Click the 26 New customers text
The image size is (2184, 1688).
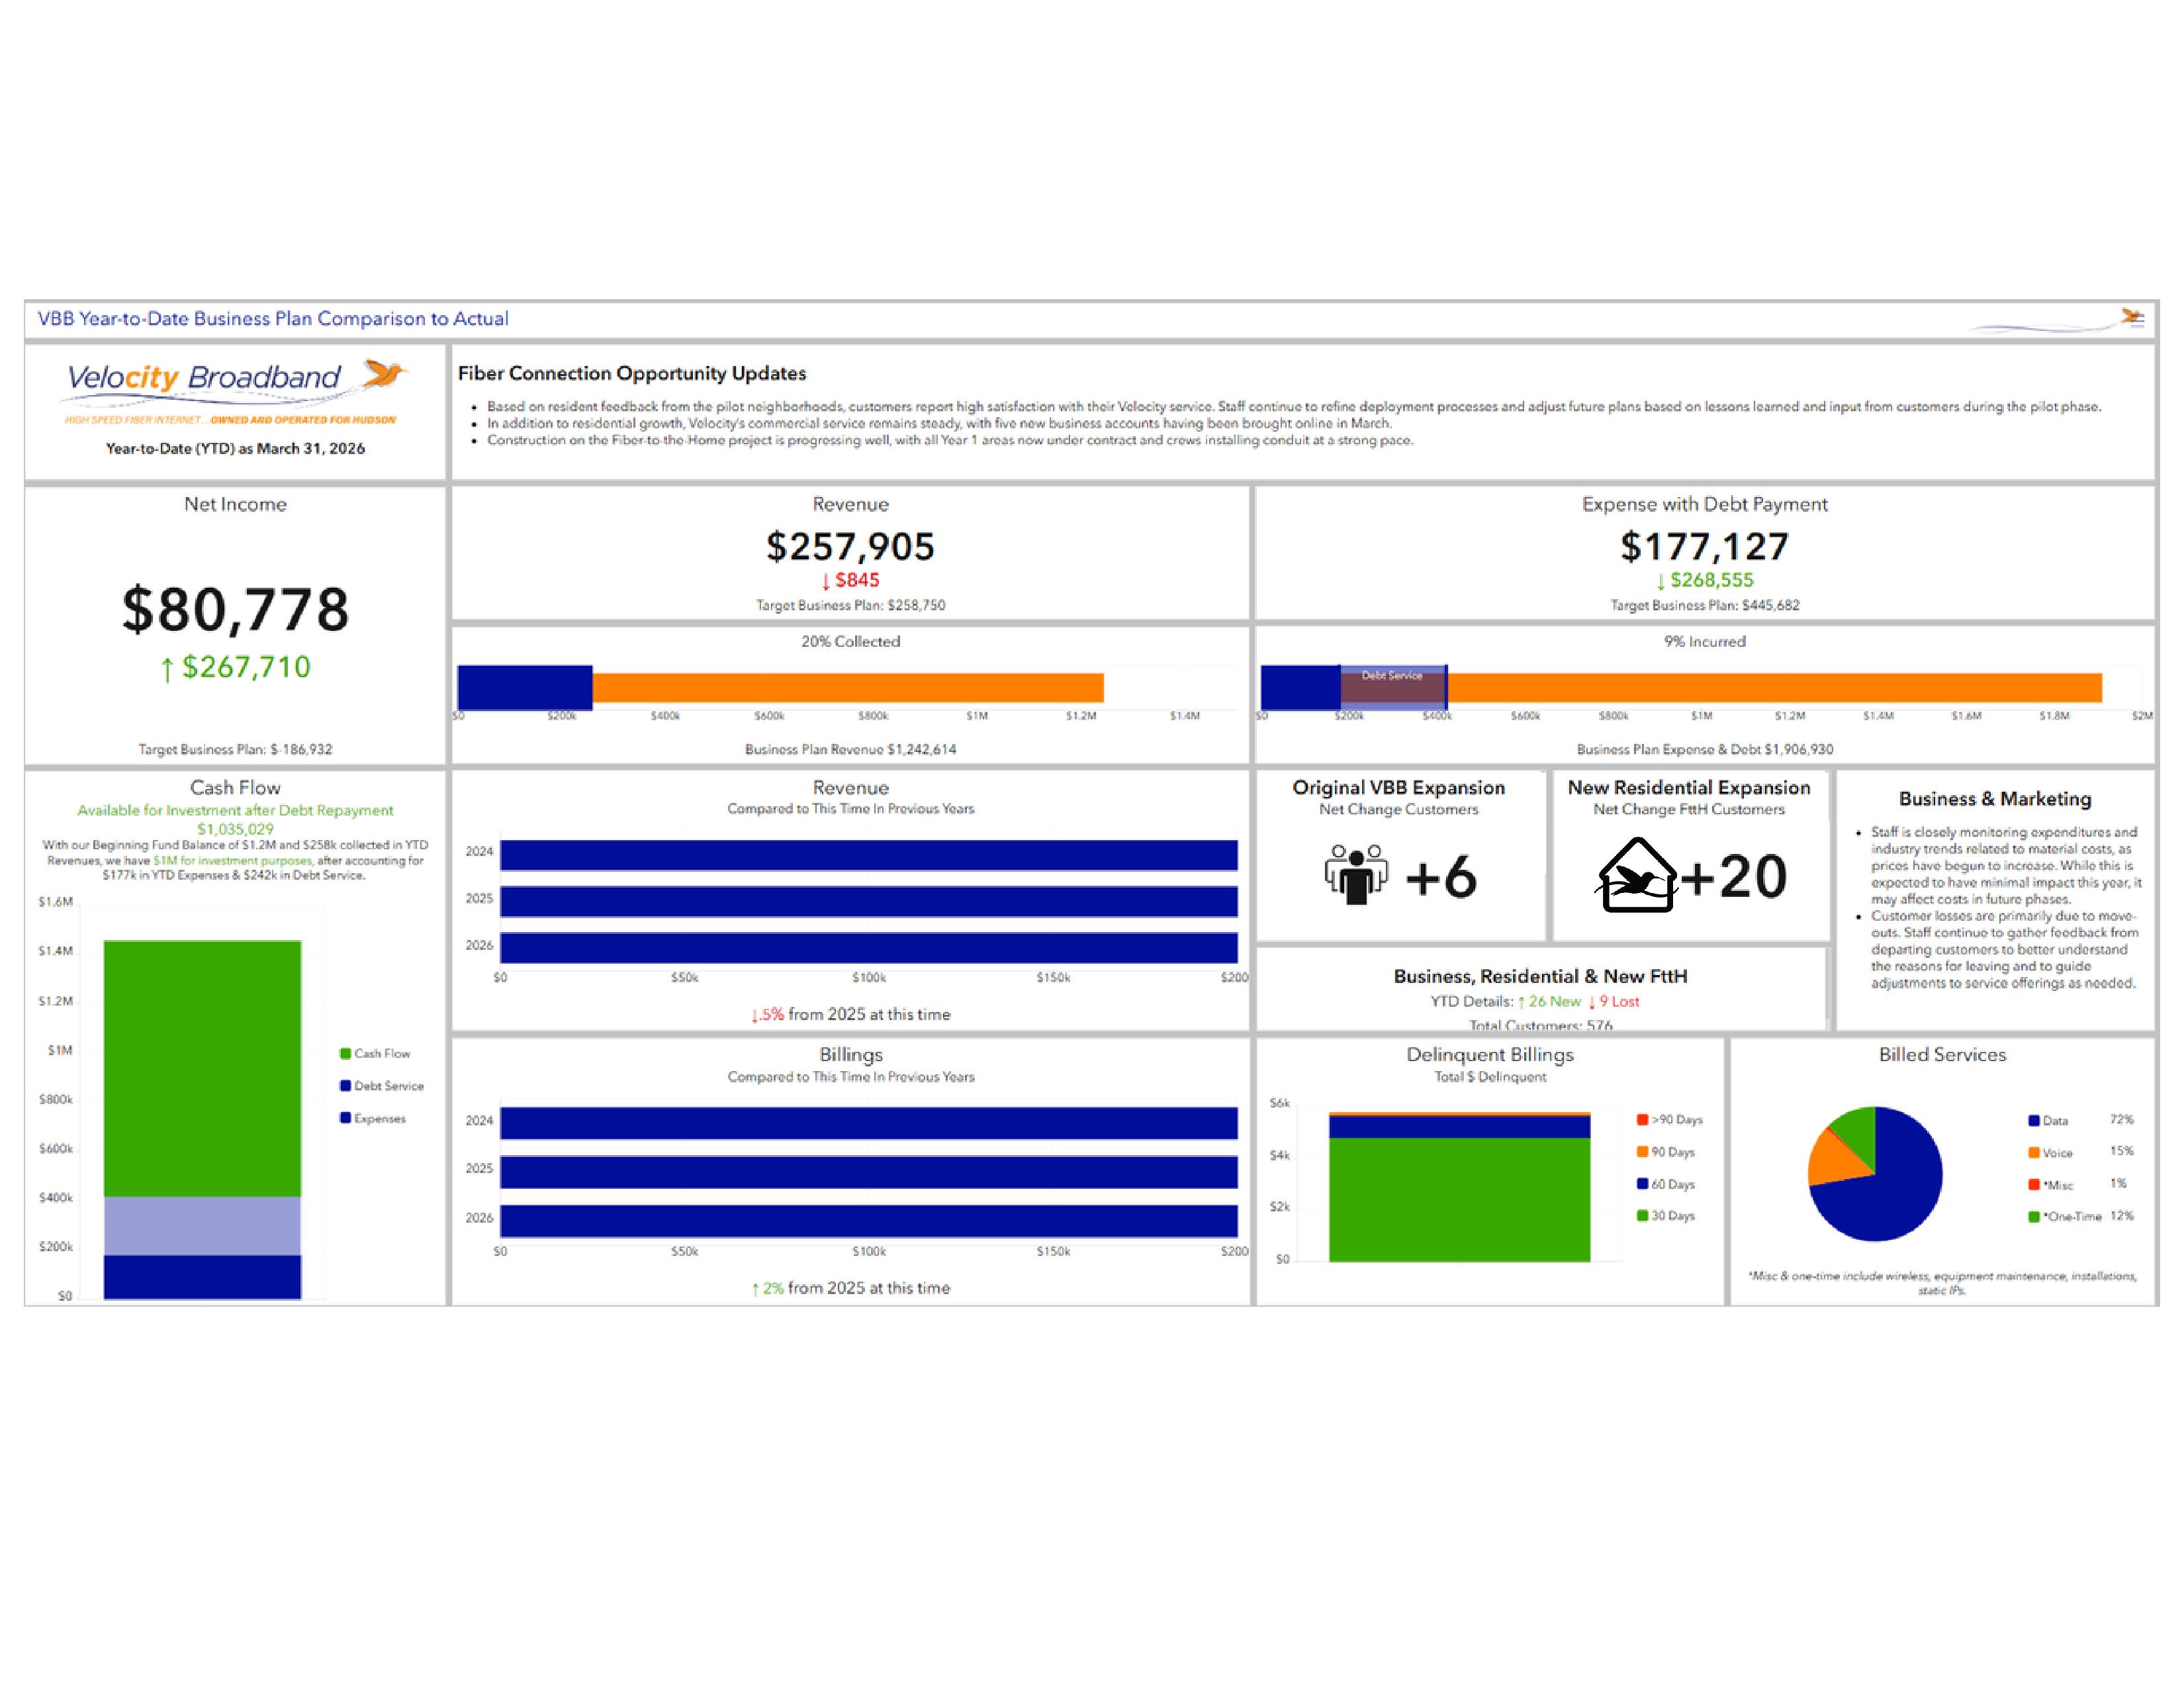1554,1001
